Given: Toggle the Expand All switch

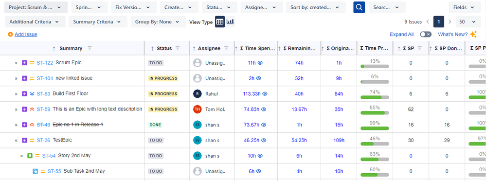Looking at the screenshot, I should pos(426,35).
